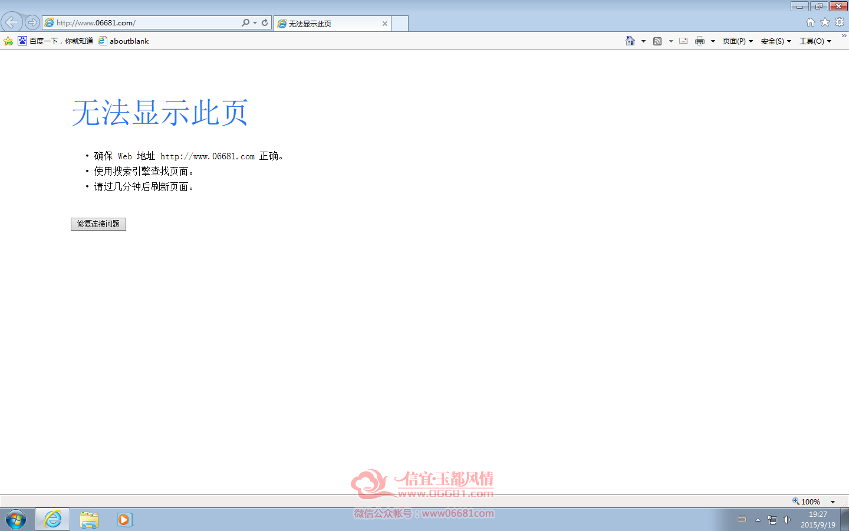Screen dimensions: 849x531
Task: Focus the address bar showing www.06681.com
Action: pyautogui.click(x=141, y=22)
